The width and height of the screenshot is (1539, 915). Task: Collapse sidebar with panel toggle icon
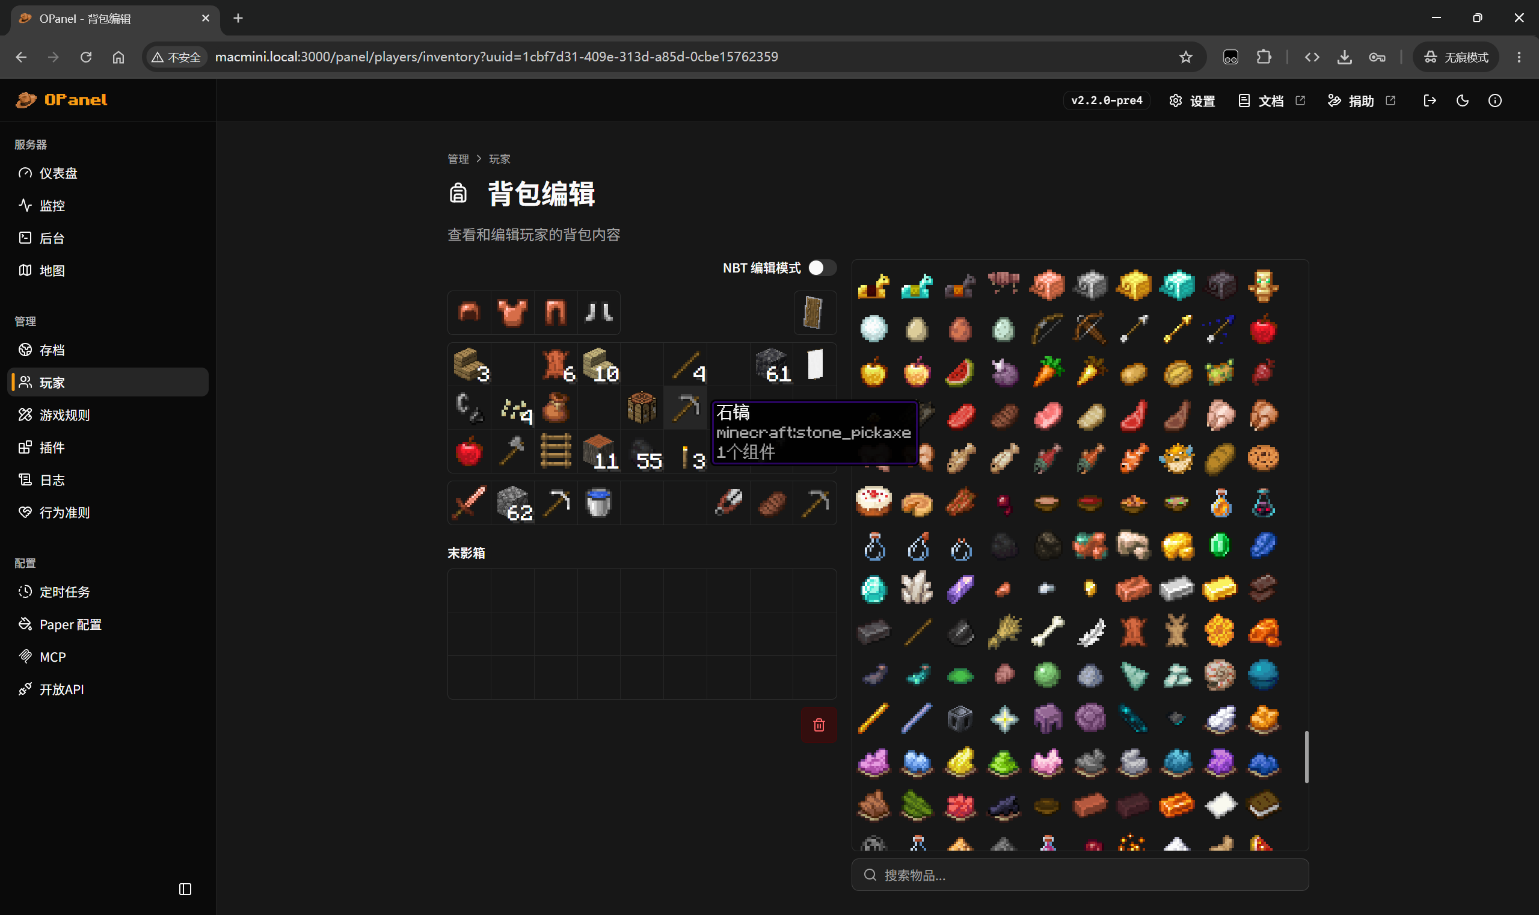click(185, 889)
